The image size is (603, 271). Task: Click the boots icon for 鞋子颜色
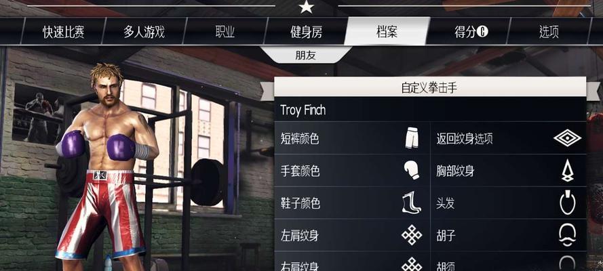coord(411,203)
